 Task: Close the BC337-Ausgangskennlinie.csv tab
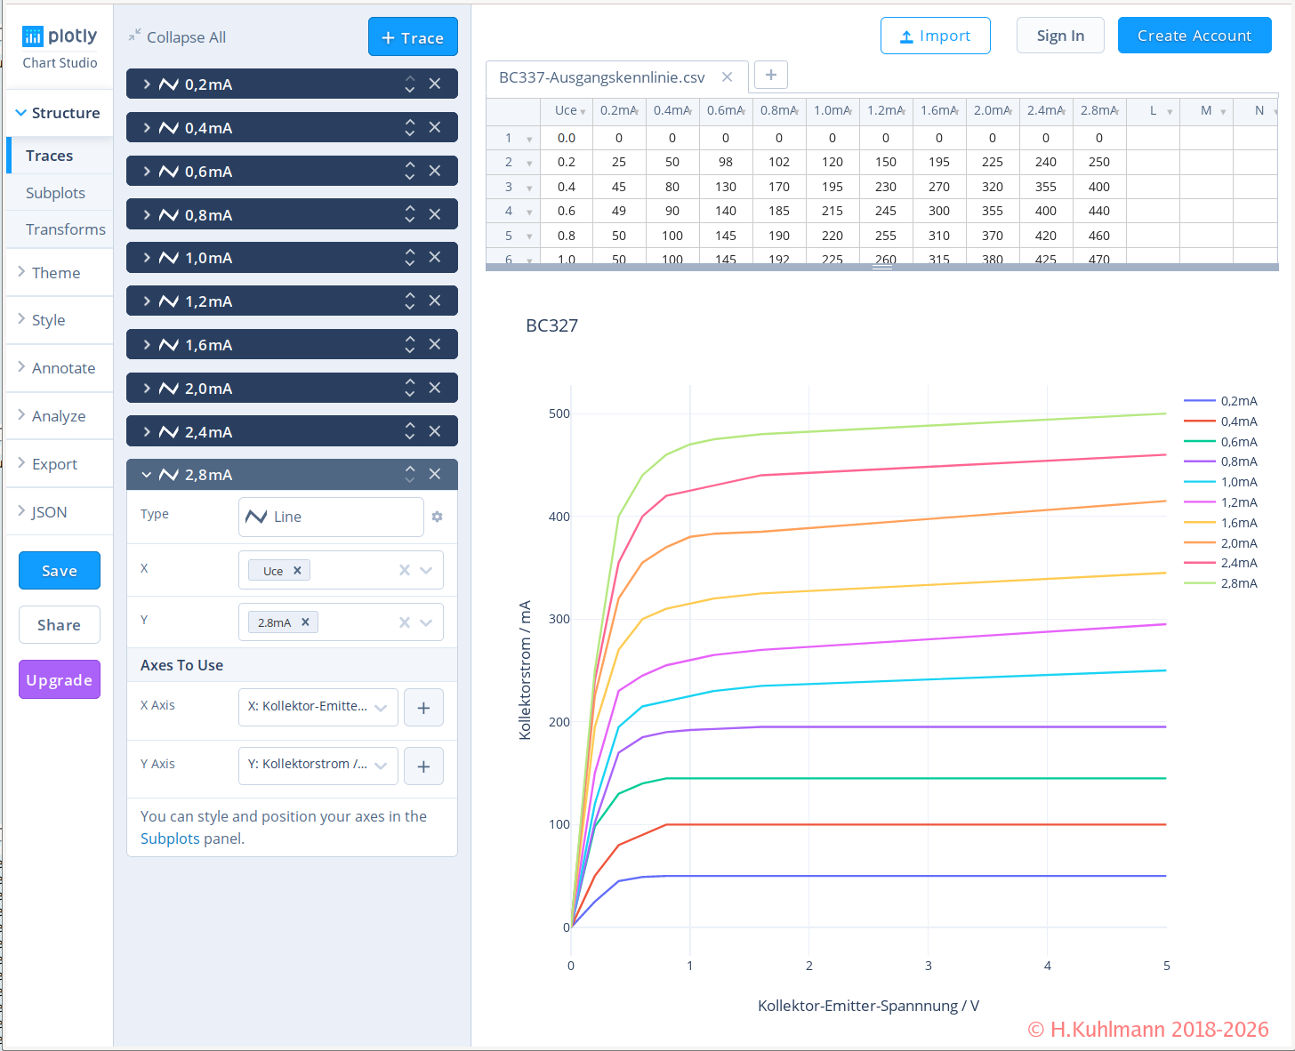click(x=727, y=77)
